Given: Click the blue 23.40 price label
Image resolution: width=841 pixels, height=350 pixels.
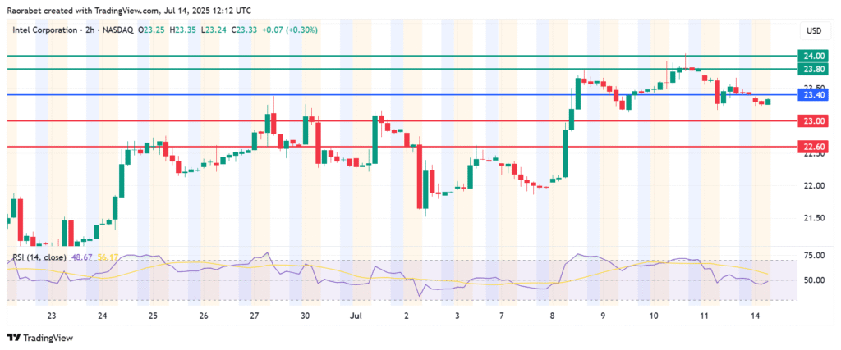Looking at the screenshot, I should click(x=813, y=95).
